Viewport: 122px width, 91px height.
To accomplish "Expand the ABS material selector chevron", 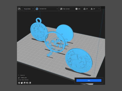I will (x=57, y=9).
